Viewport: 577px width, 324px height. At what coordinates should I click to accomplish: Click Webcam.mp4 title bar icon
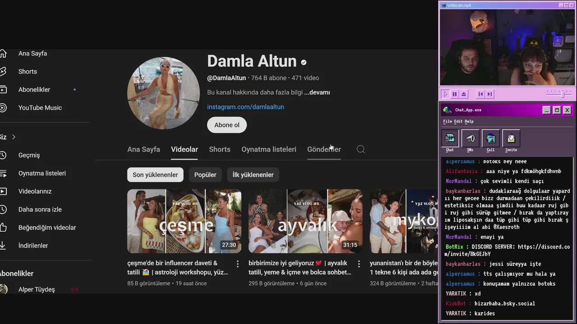(x=444, y=5)
